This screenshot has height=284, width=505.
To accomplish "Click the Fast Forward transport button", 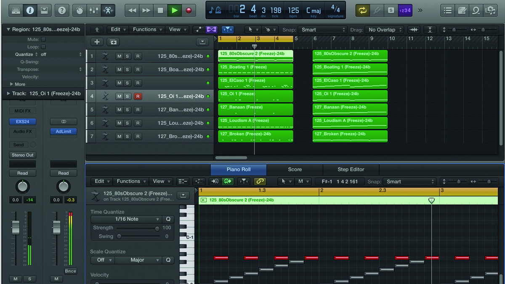I will [146, 11].
